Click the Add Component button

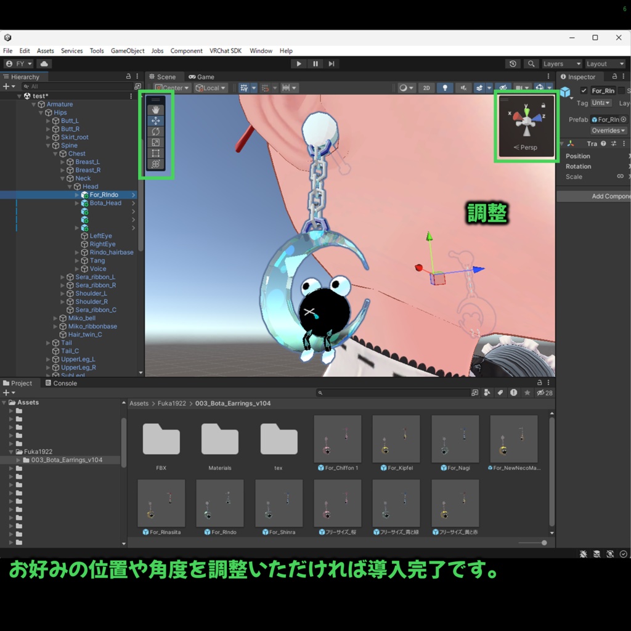click(594, 196)
